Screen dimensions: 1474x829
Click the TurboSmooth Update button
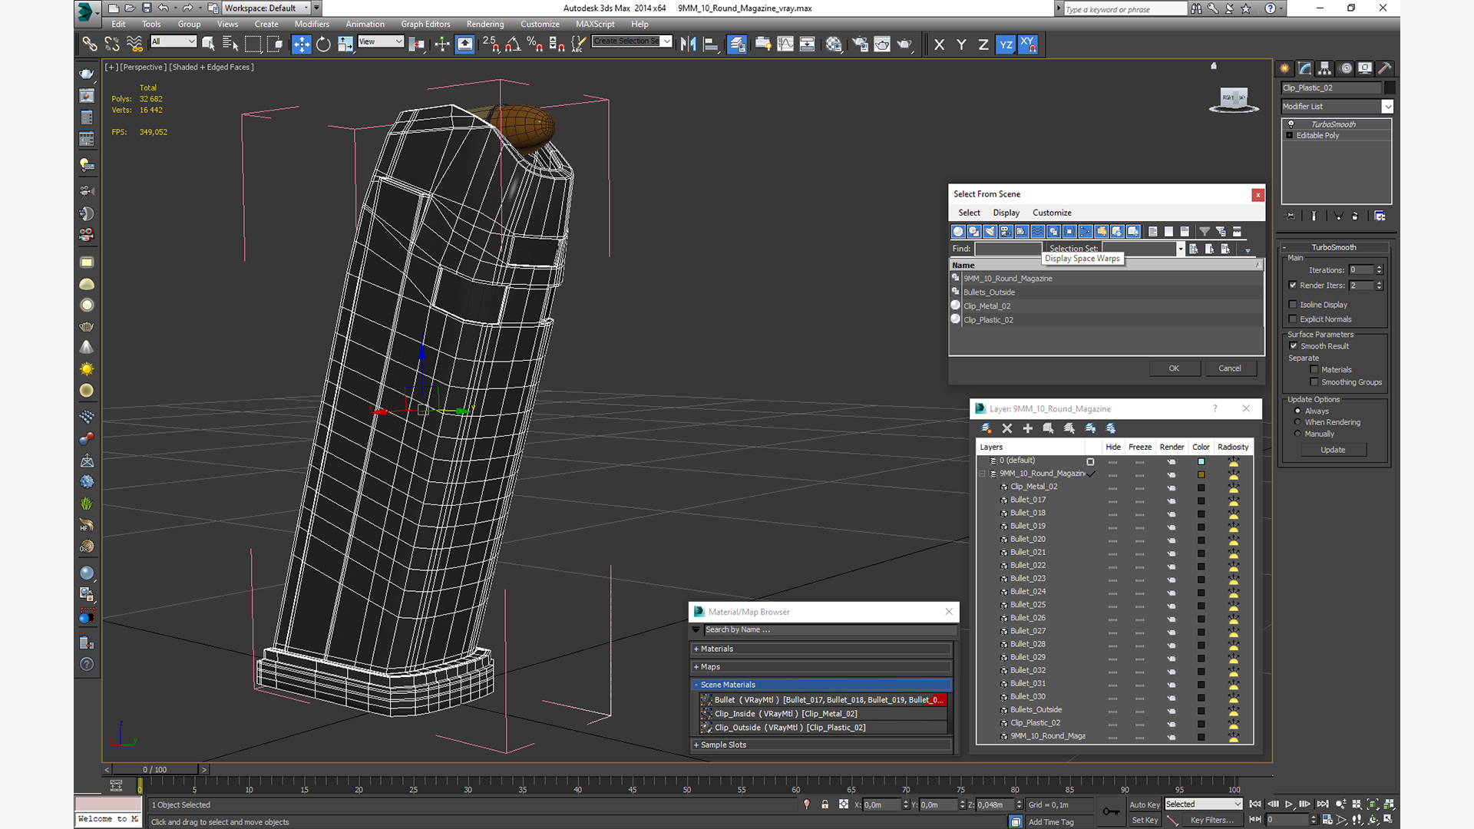coord(1333,450)
